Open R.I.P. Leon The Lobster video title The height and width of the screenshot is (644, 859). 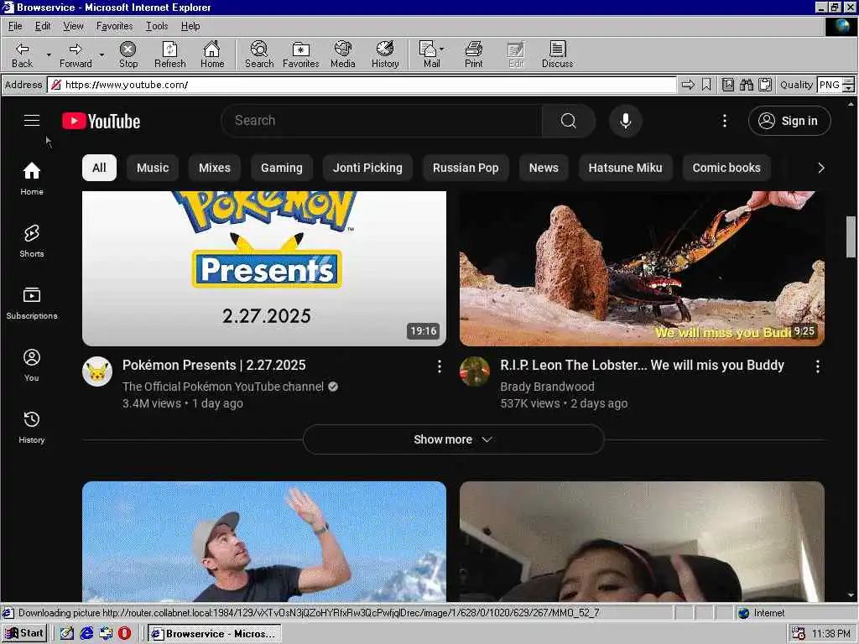(642, 366)
